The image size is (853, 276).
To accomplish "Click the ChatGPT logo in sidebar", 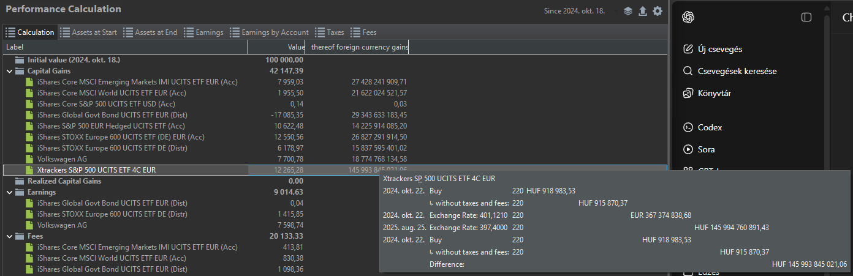I will pos(688,17).
